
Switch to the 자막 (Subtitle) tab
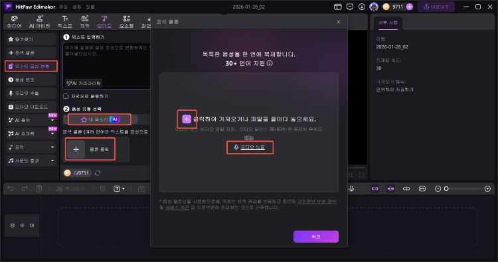tap(84, 22)
